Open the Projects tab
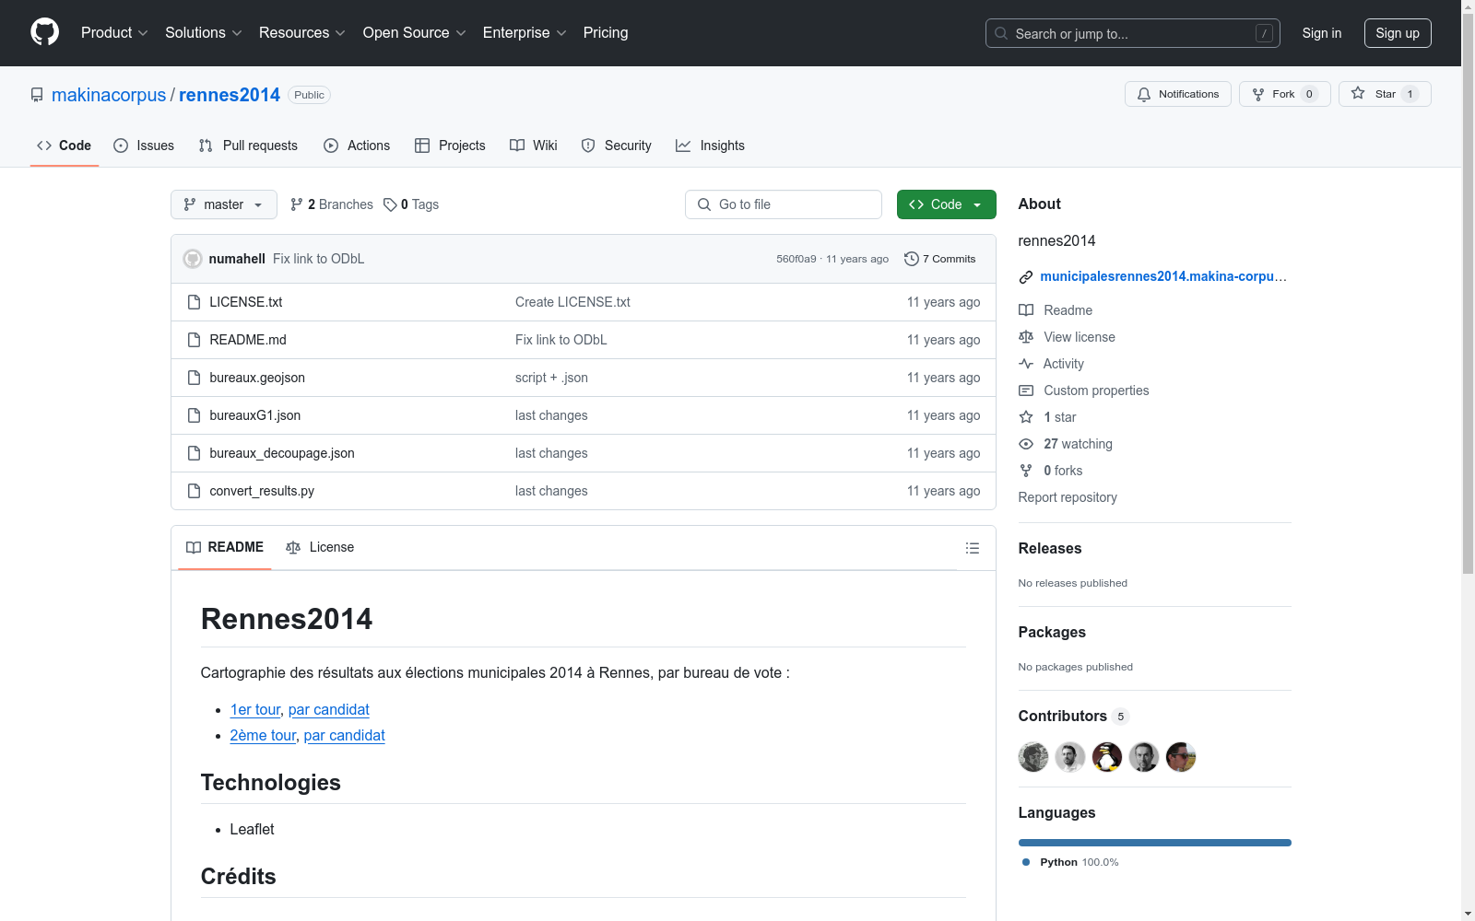 450,146
